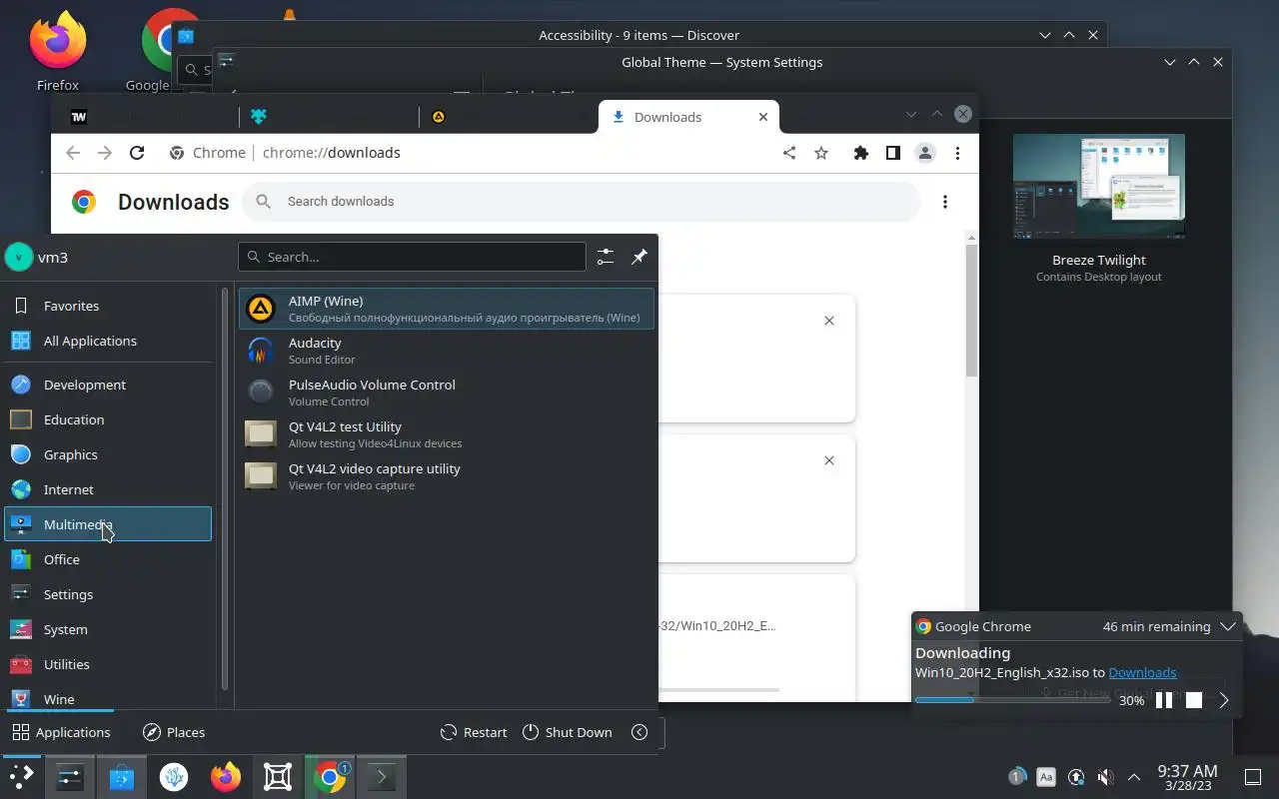Open the System category
1279x799 pixels.
click(x=108, y=629)
